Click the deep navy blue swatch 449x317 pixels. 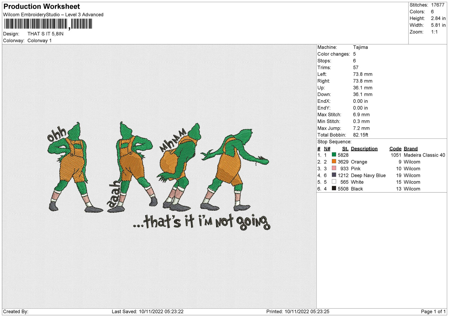pos(334,175)
